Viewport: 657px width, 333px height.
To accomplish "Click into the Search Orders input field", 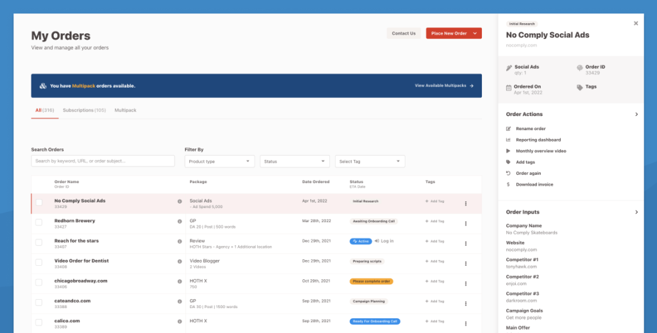I will [x=103, y=161].
